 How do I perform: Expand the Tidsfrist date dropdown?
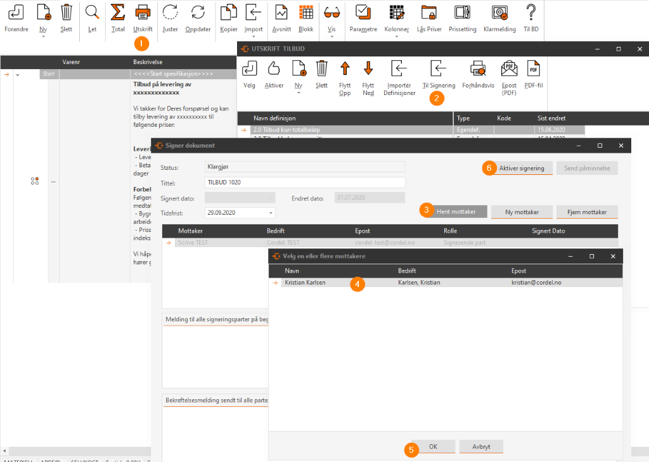(271, 213)
